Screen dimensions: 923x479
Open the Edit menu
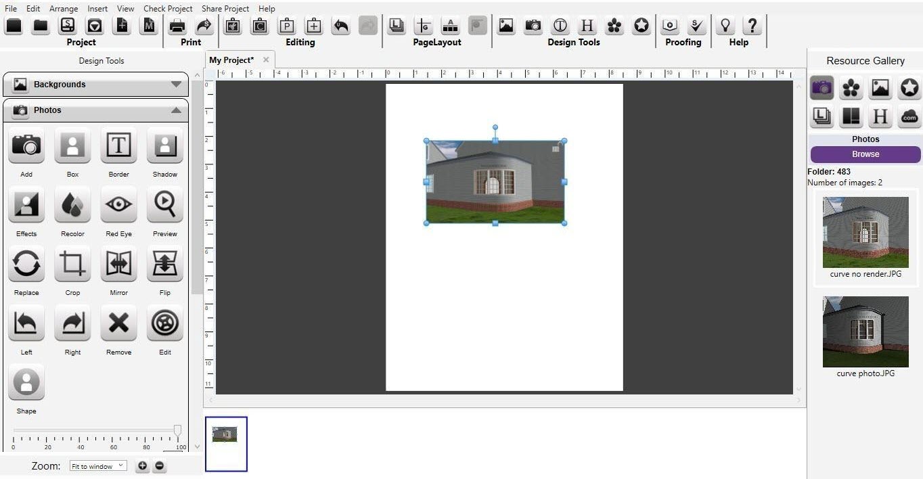tap(33, 9)
